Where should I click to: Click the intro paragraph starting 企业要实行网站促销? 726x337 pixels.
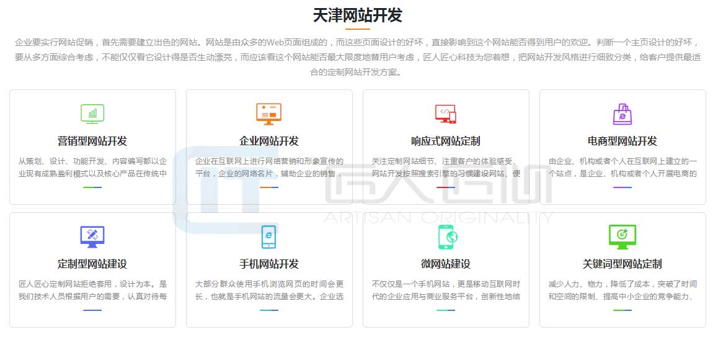pos(358,58)
